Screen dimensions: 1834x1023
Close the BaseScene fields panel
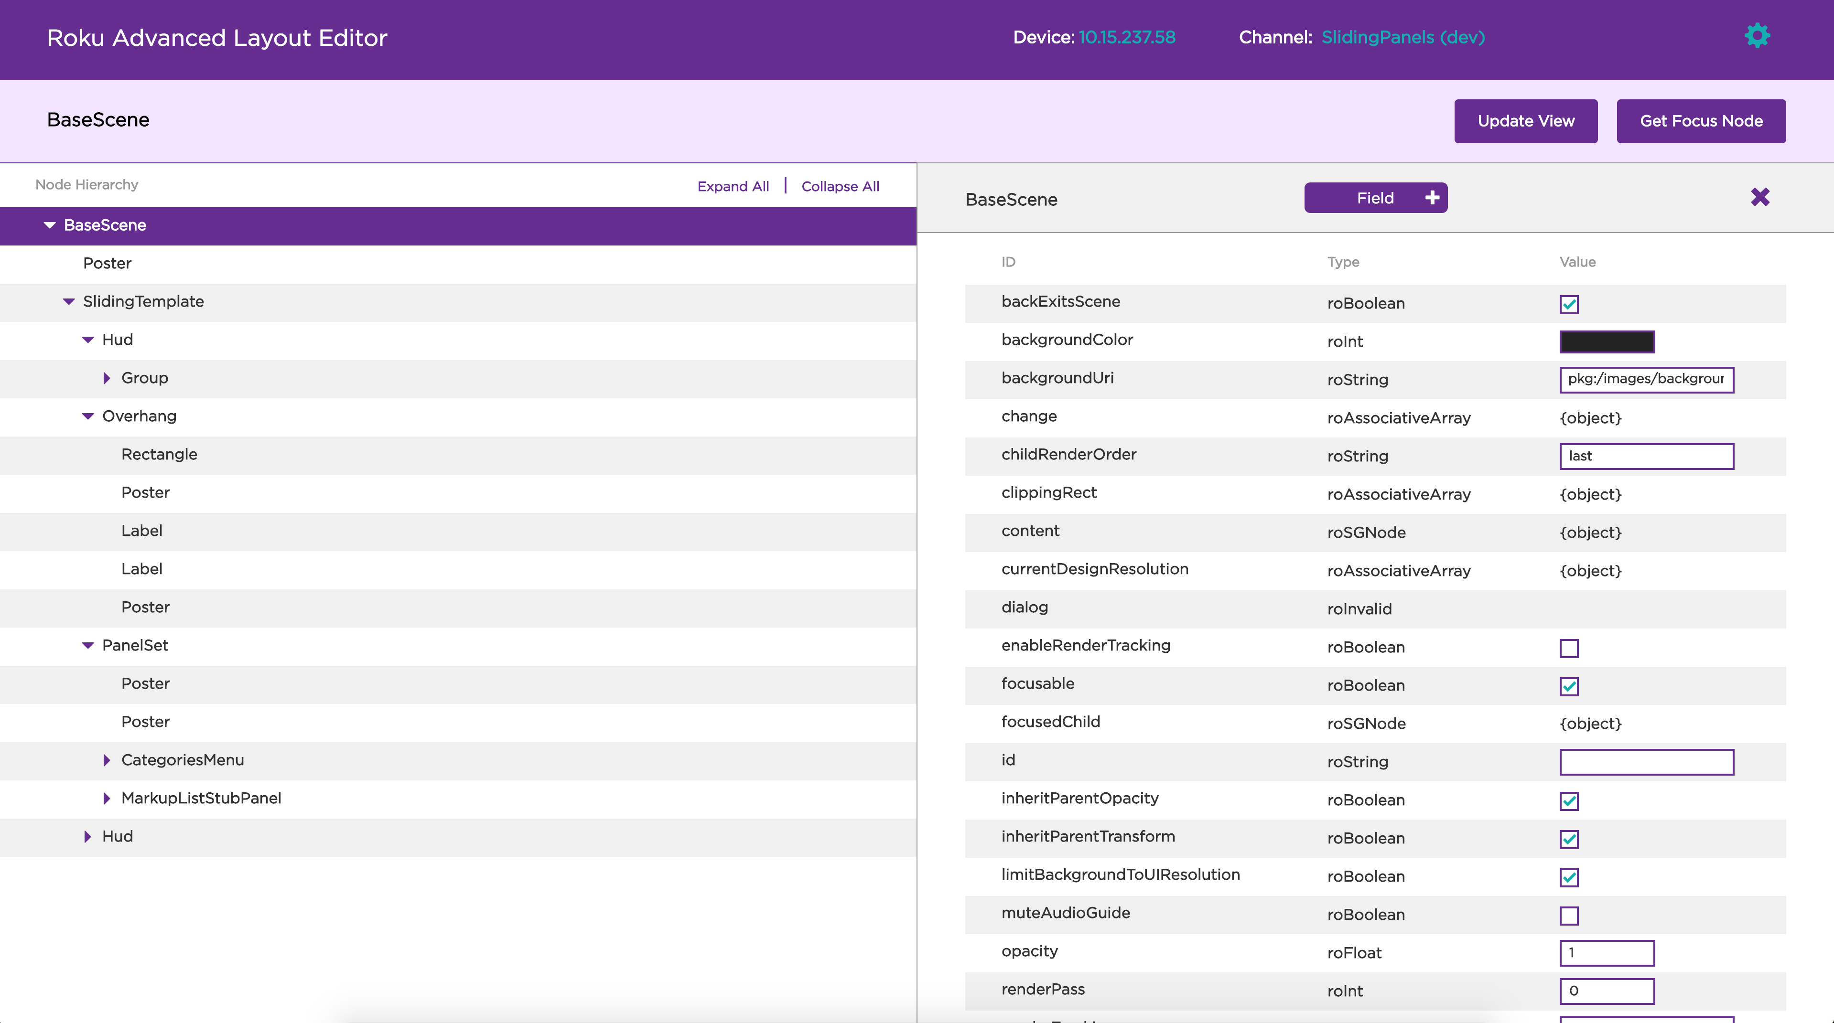(1760, 197)
